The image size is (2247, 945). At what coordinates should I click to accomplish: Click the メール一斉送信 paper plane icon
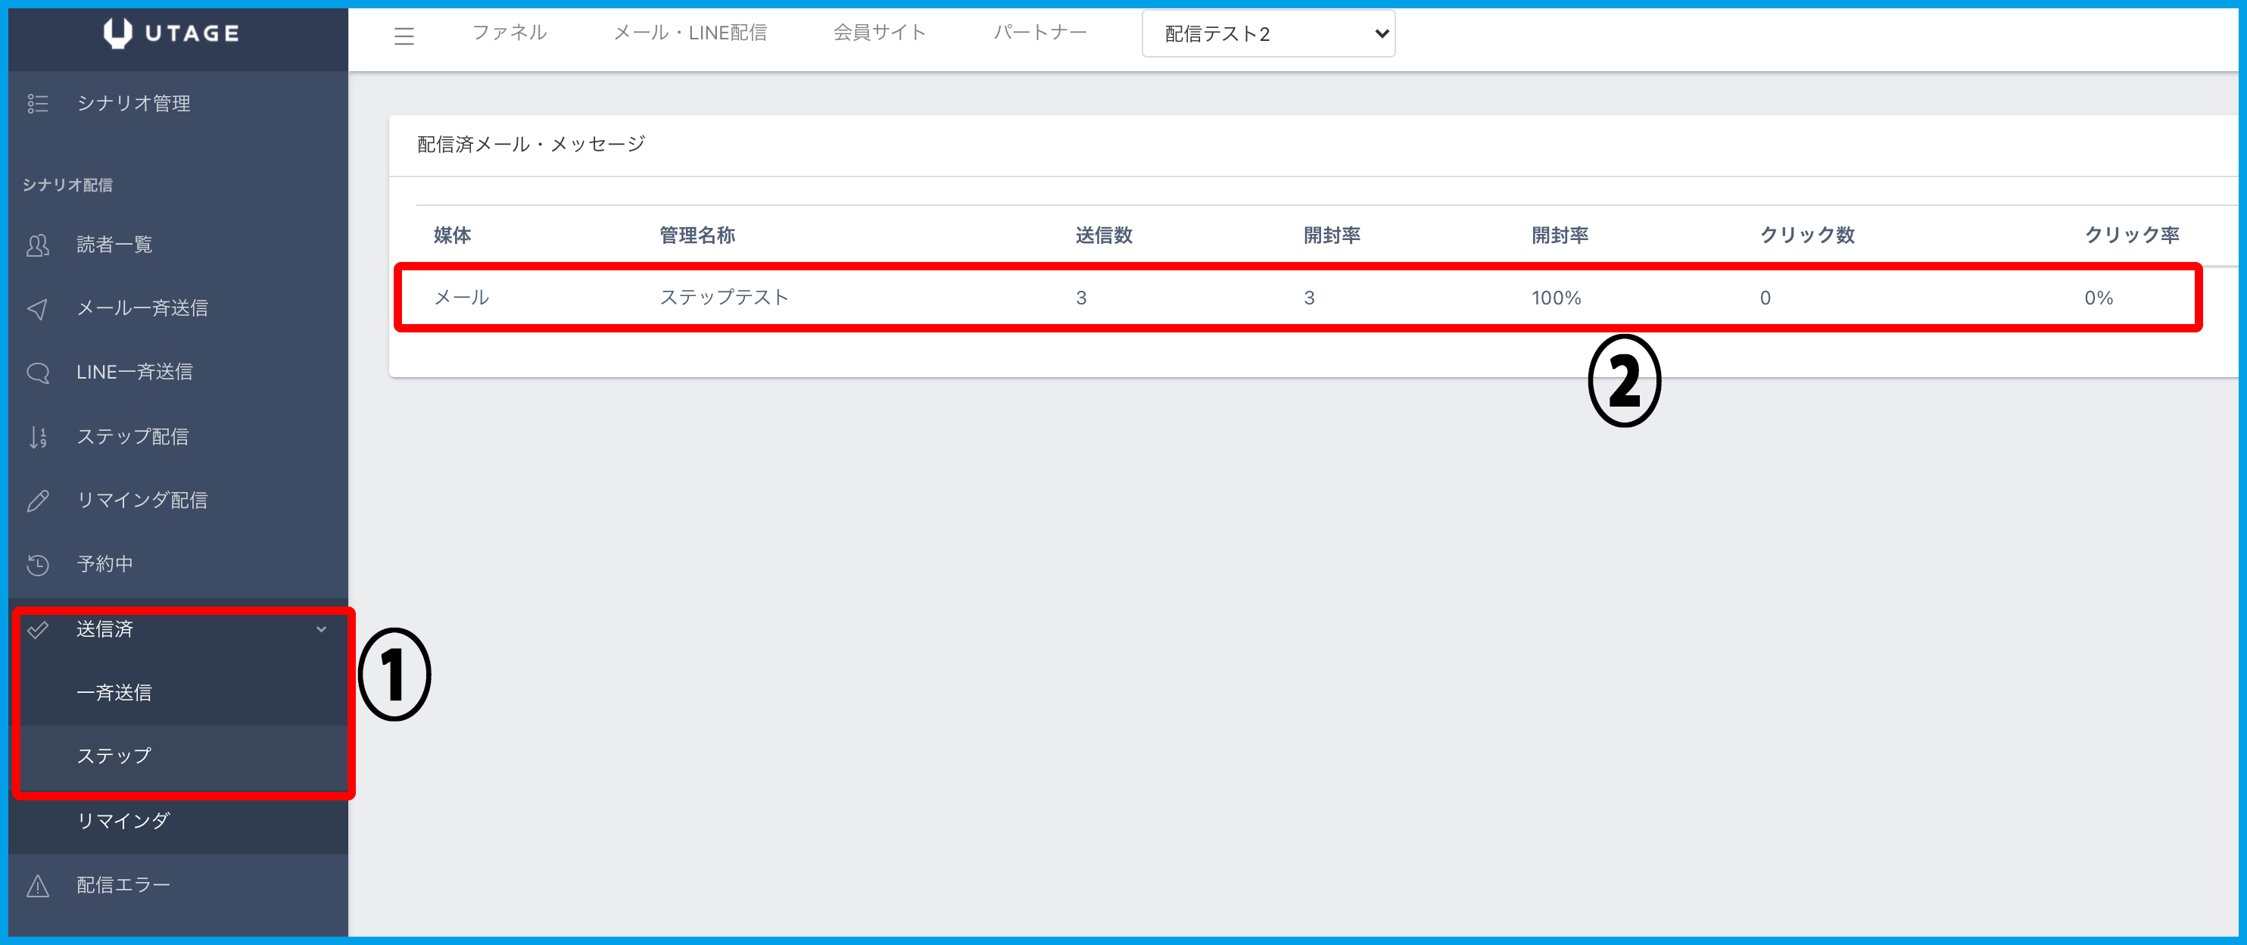(x=38, y=309)
